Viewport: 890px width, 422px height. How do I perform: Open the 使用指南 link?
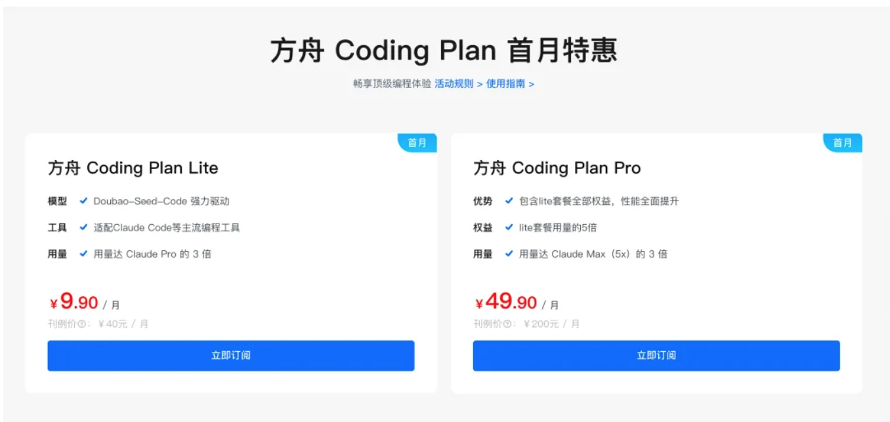(506, 84)
